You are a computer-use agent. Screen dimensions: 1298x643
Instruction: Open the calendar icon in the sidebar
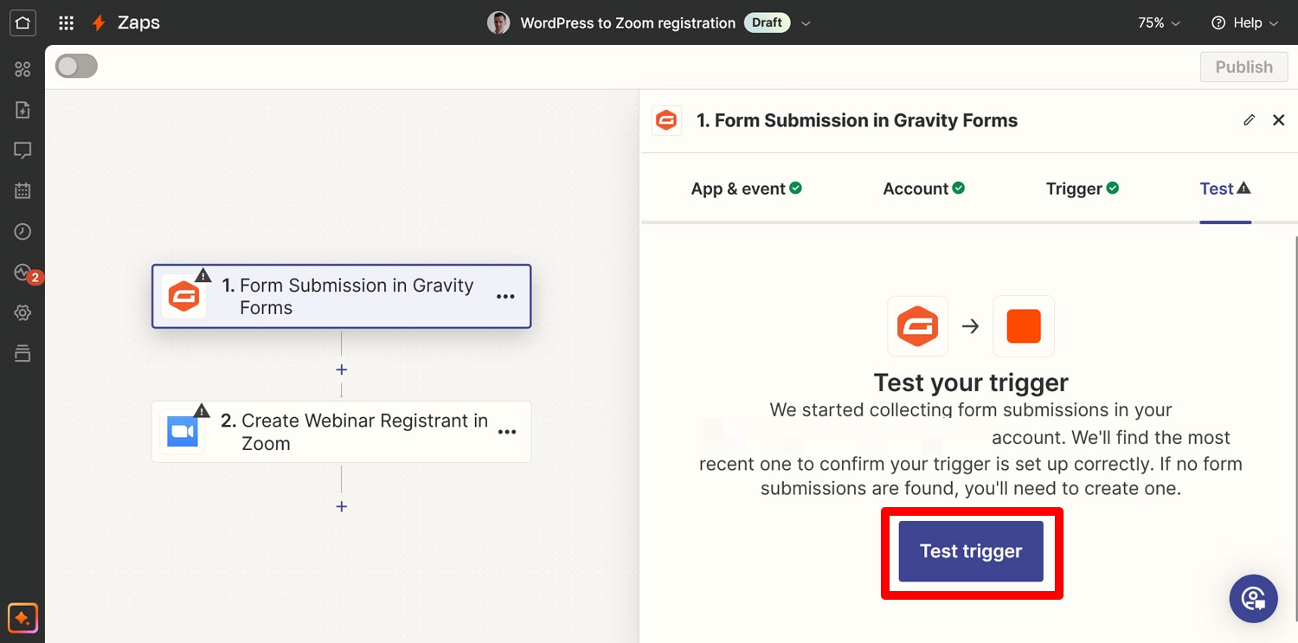click(x=22, y=190)
